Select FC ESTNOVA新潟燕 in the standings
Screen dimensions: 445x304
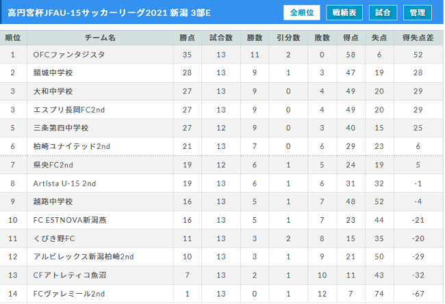(70, 220)
